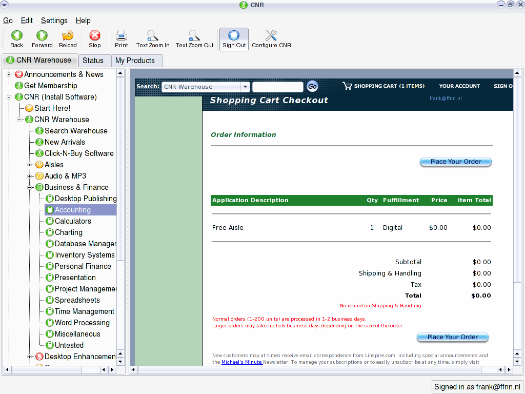Collapse the CNR (Install Software) node
The image size is (525, 394).
[9, 97]
